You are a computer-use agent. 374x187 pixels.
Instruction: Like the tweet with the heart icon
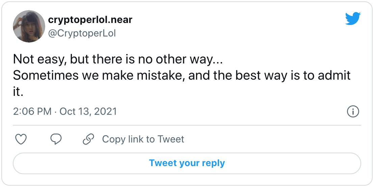coord(21,139)
